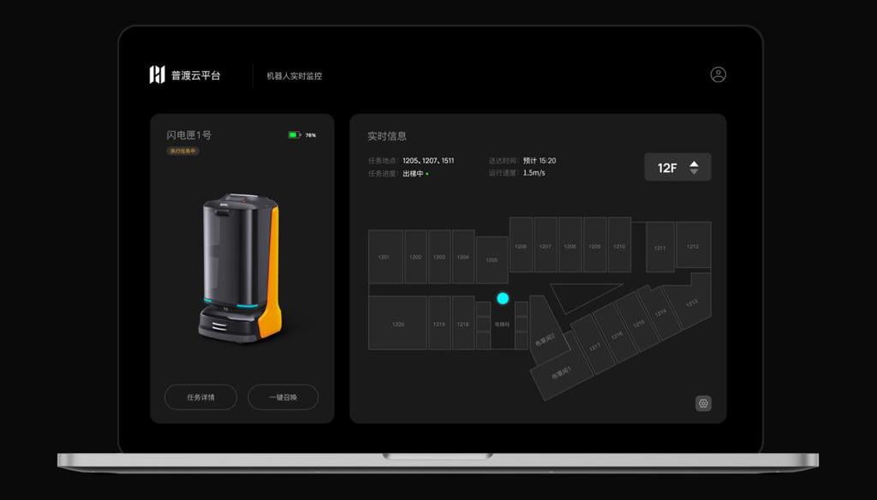Click the Pudu cloud platform logo

coord(157,75)
